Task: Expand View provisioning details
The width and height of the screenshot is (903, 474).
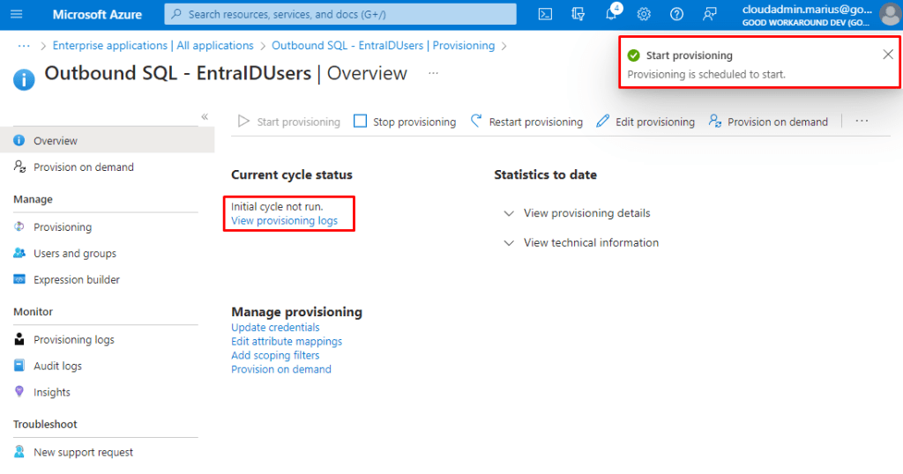Action: (586, 213)
